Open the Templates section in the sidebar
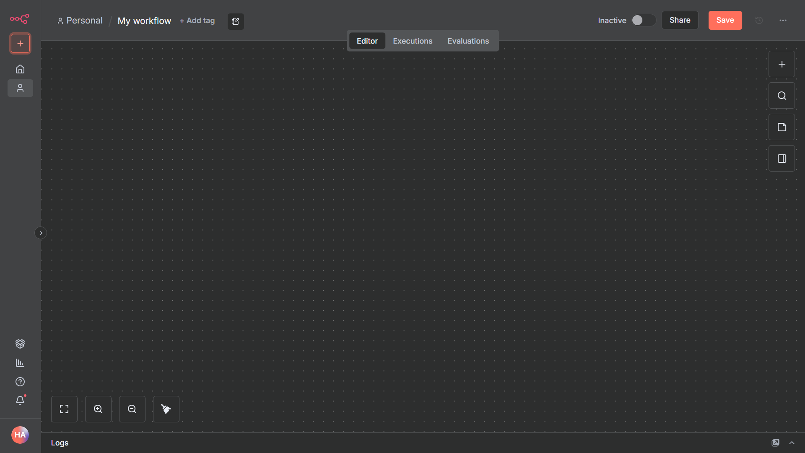Viewport: 805px width, 453px height. pos(20,344)
